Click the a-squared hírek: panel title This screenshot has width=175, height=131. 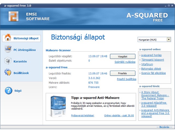(x=150, y=86)
